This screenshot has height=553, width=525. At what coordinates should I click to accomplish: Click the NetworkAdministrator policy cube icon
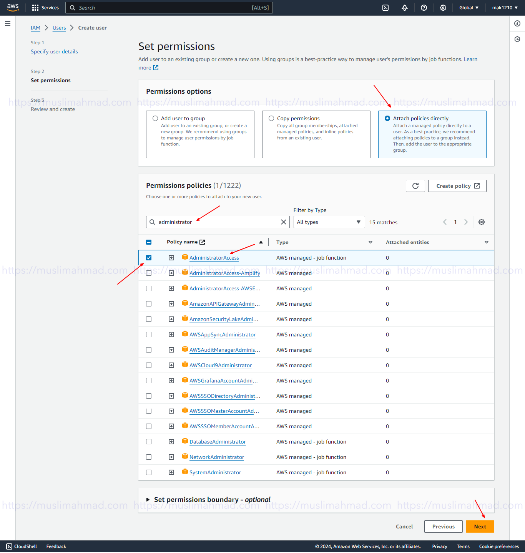185,456
